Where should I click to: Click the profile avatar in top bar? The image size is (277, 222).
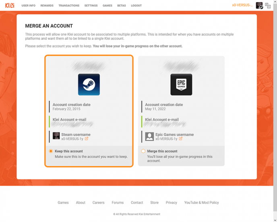pos(259,6)
